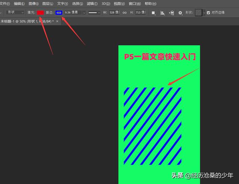Image resolution: width=239 pixels, height=184 pixels.
Task: Close the 未标题-1 document tab
Action: tap(57, 22)
